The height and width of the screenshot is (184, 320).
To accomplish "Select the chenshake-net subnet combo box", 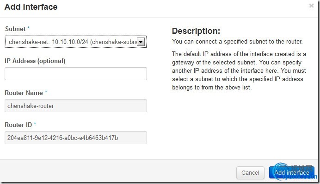I will [x=76, y=42].
